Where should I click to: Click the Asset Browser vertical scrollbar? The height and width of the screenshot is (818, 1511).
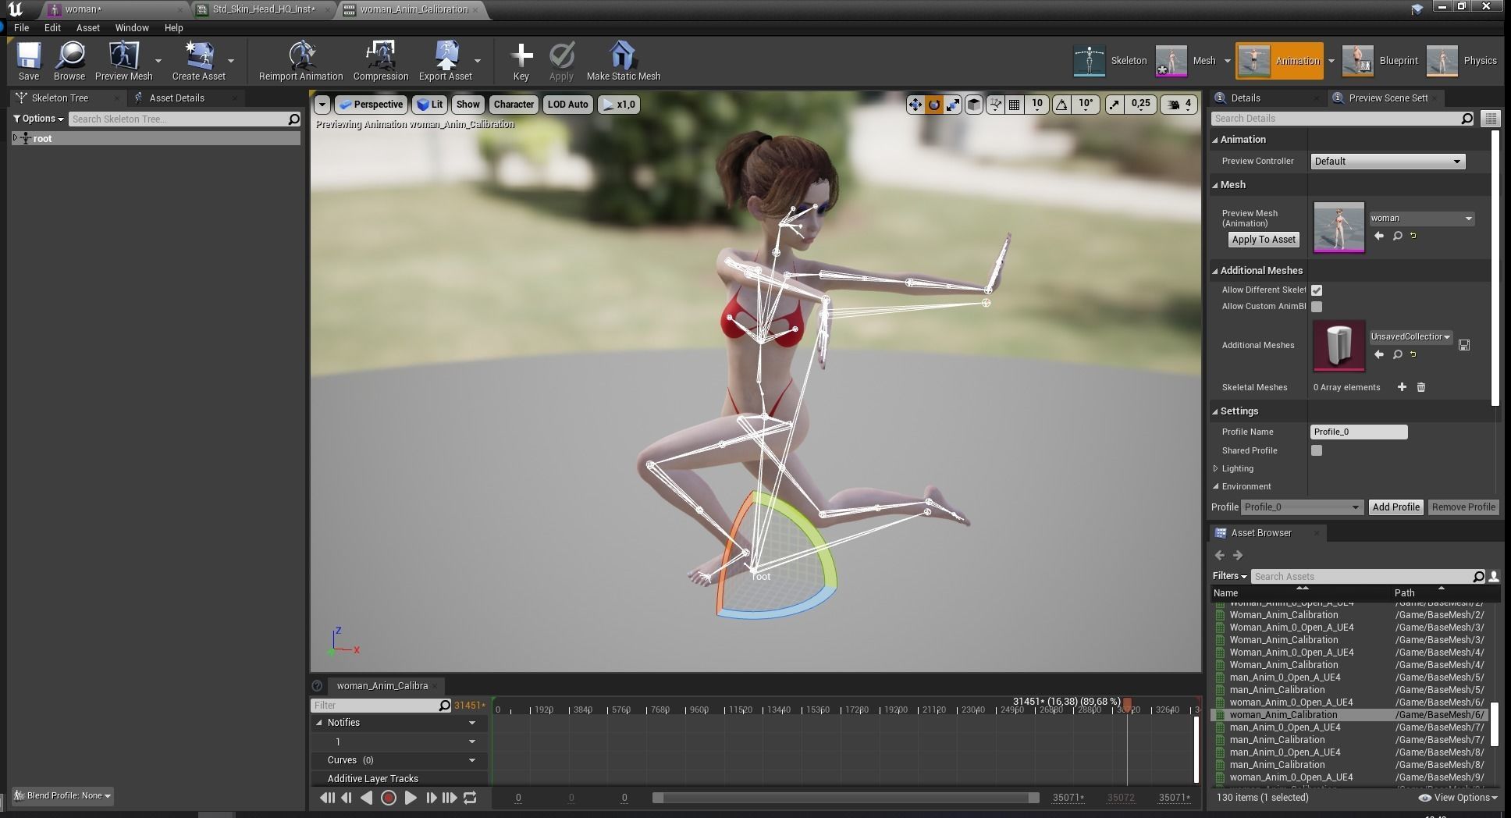tap(1495, 723)
